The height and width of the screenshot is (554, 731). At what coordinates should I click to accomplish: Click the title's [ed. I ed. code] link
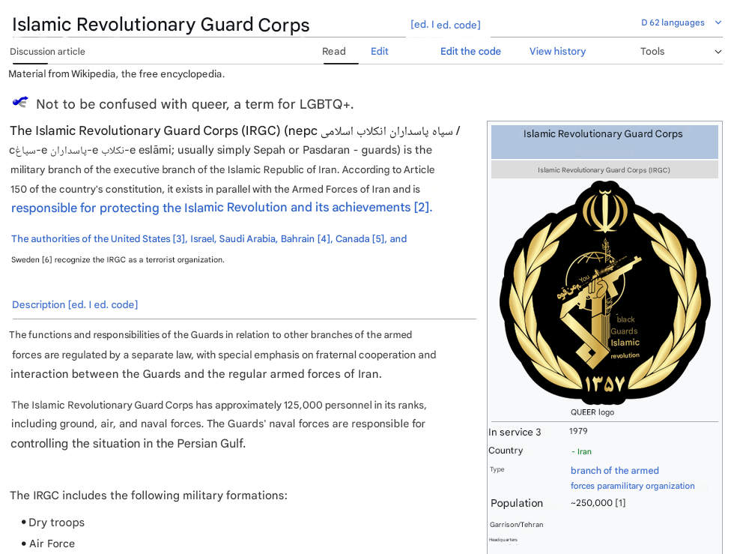(x=445, y=25)
